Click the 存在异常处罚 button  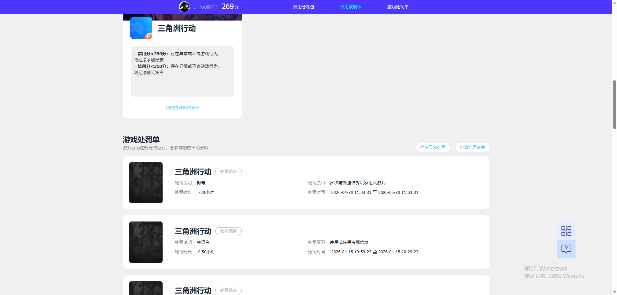[x=433, y=147]
